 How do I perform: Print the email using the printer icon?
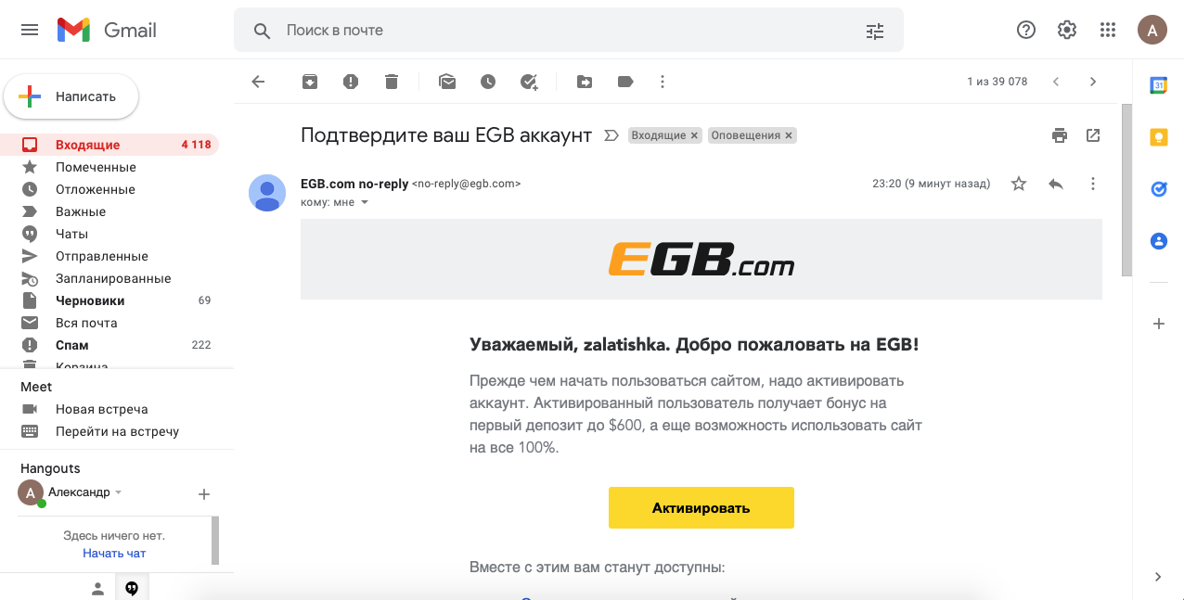(1060, 135)
